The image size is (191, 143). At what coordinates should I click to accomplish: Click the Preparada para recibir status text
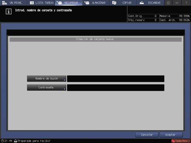pyautogui.click(x=34, y=141)
